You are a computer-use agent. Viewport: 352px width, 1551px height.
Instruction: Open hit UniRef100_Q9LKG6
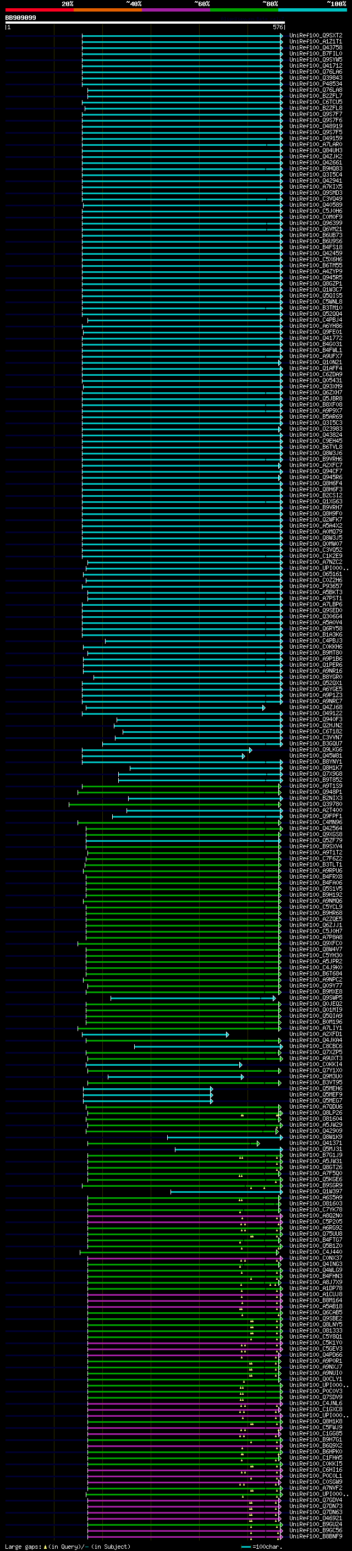316,749
